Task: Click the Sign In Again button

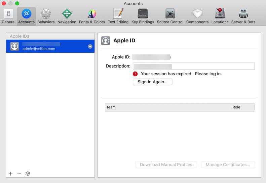Action: pyautogui.click(x=153, y=82)
